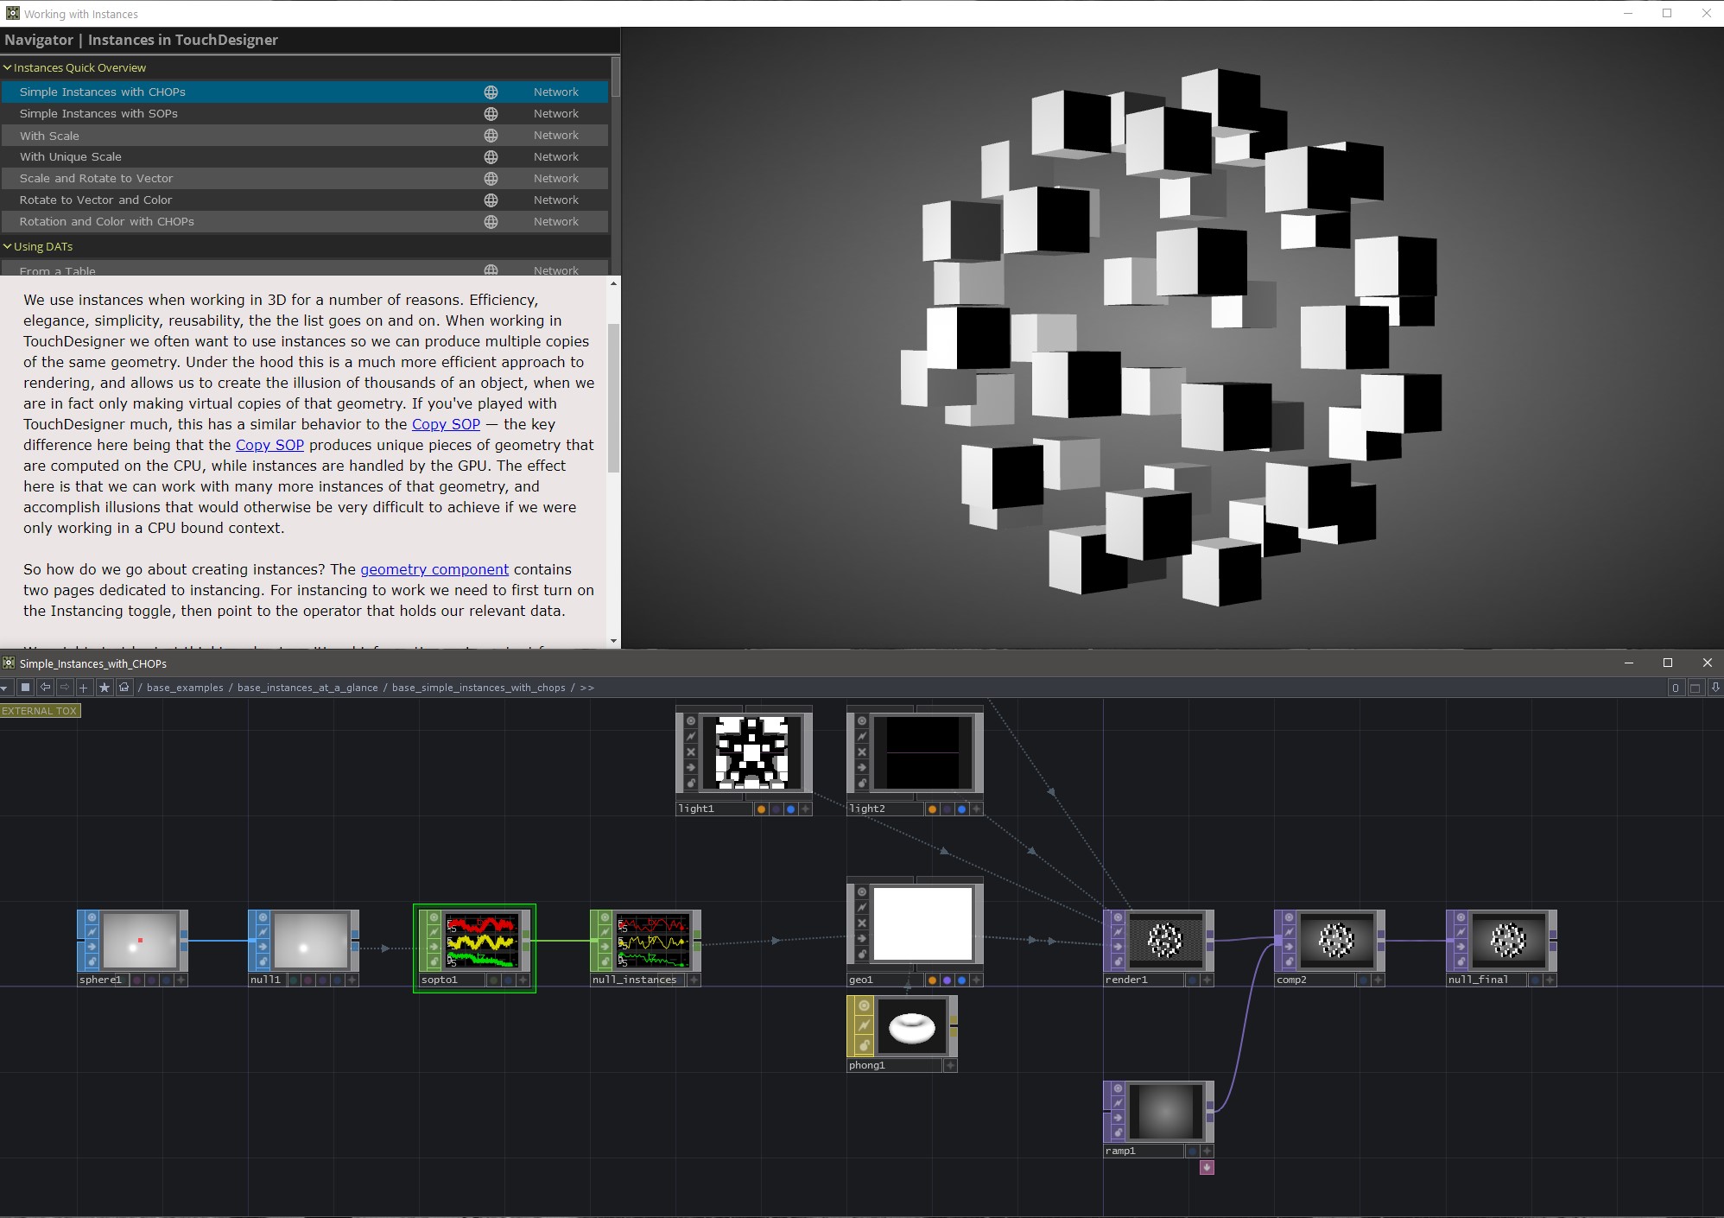This screenshot has height=1218, width=1724.
Task: Toggle viewer active flag on sphere1 node
Action: [x=92, y=917]
